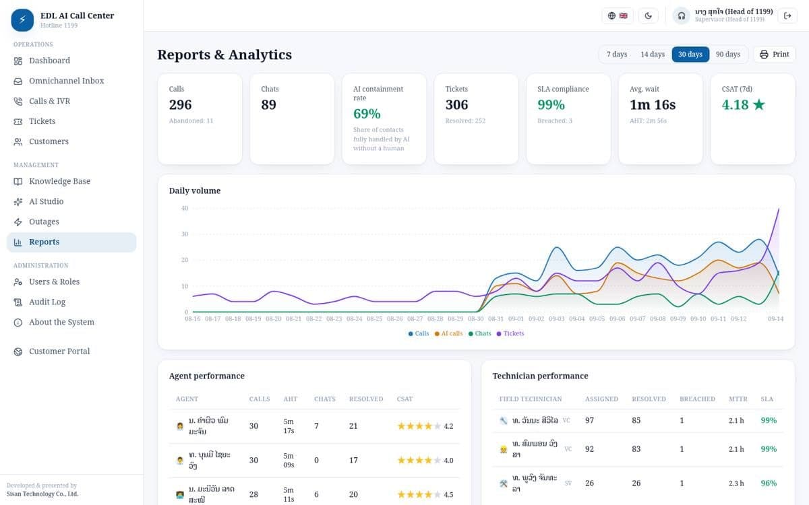Click the About the System info icon

[18, 322]
